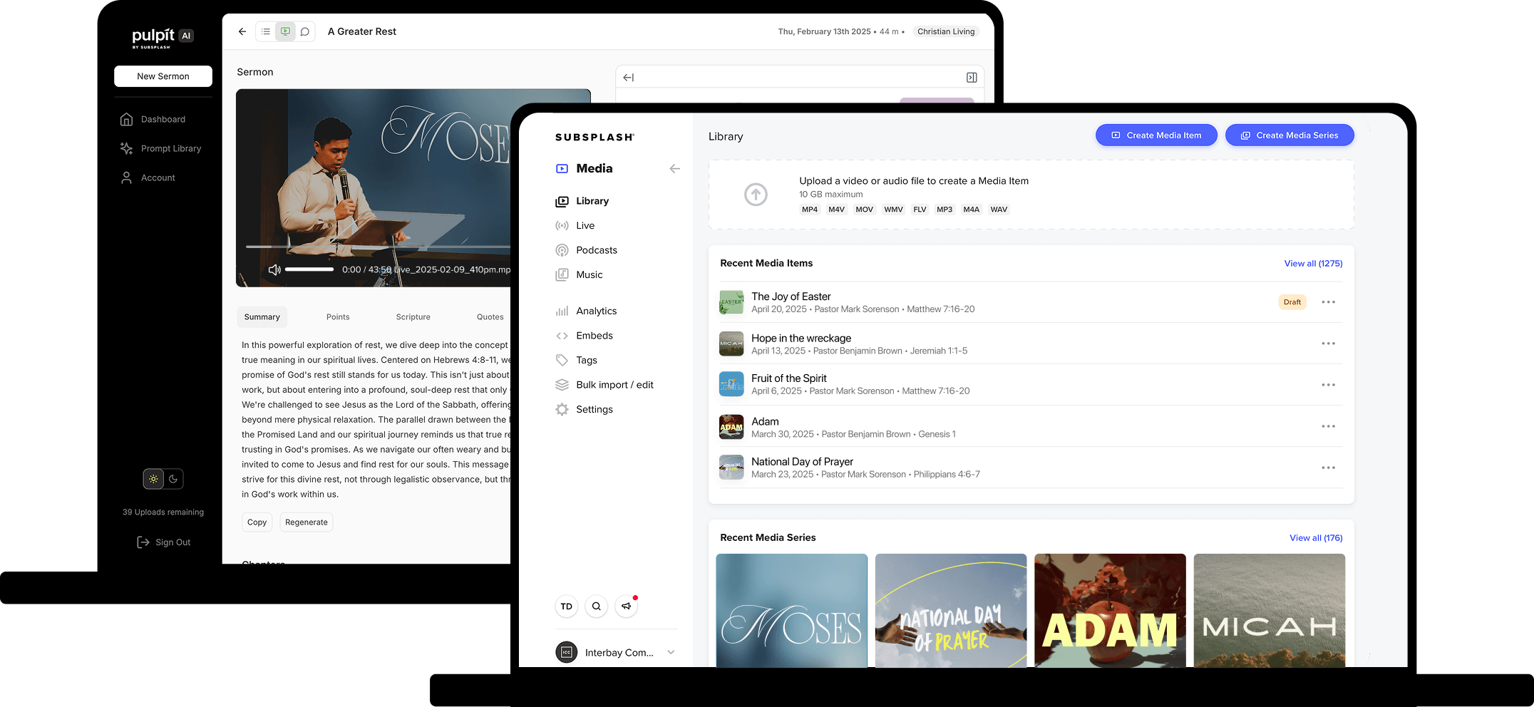Adjust the sermon video volume slider
Image resolution: width=1534 pixels, height=707 pixels.
(x=309, y=269)
